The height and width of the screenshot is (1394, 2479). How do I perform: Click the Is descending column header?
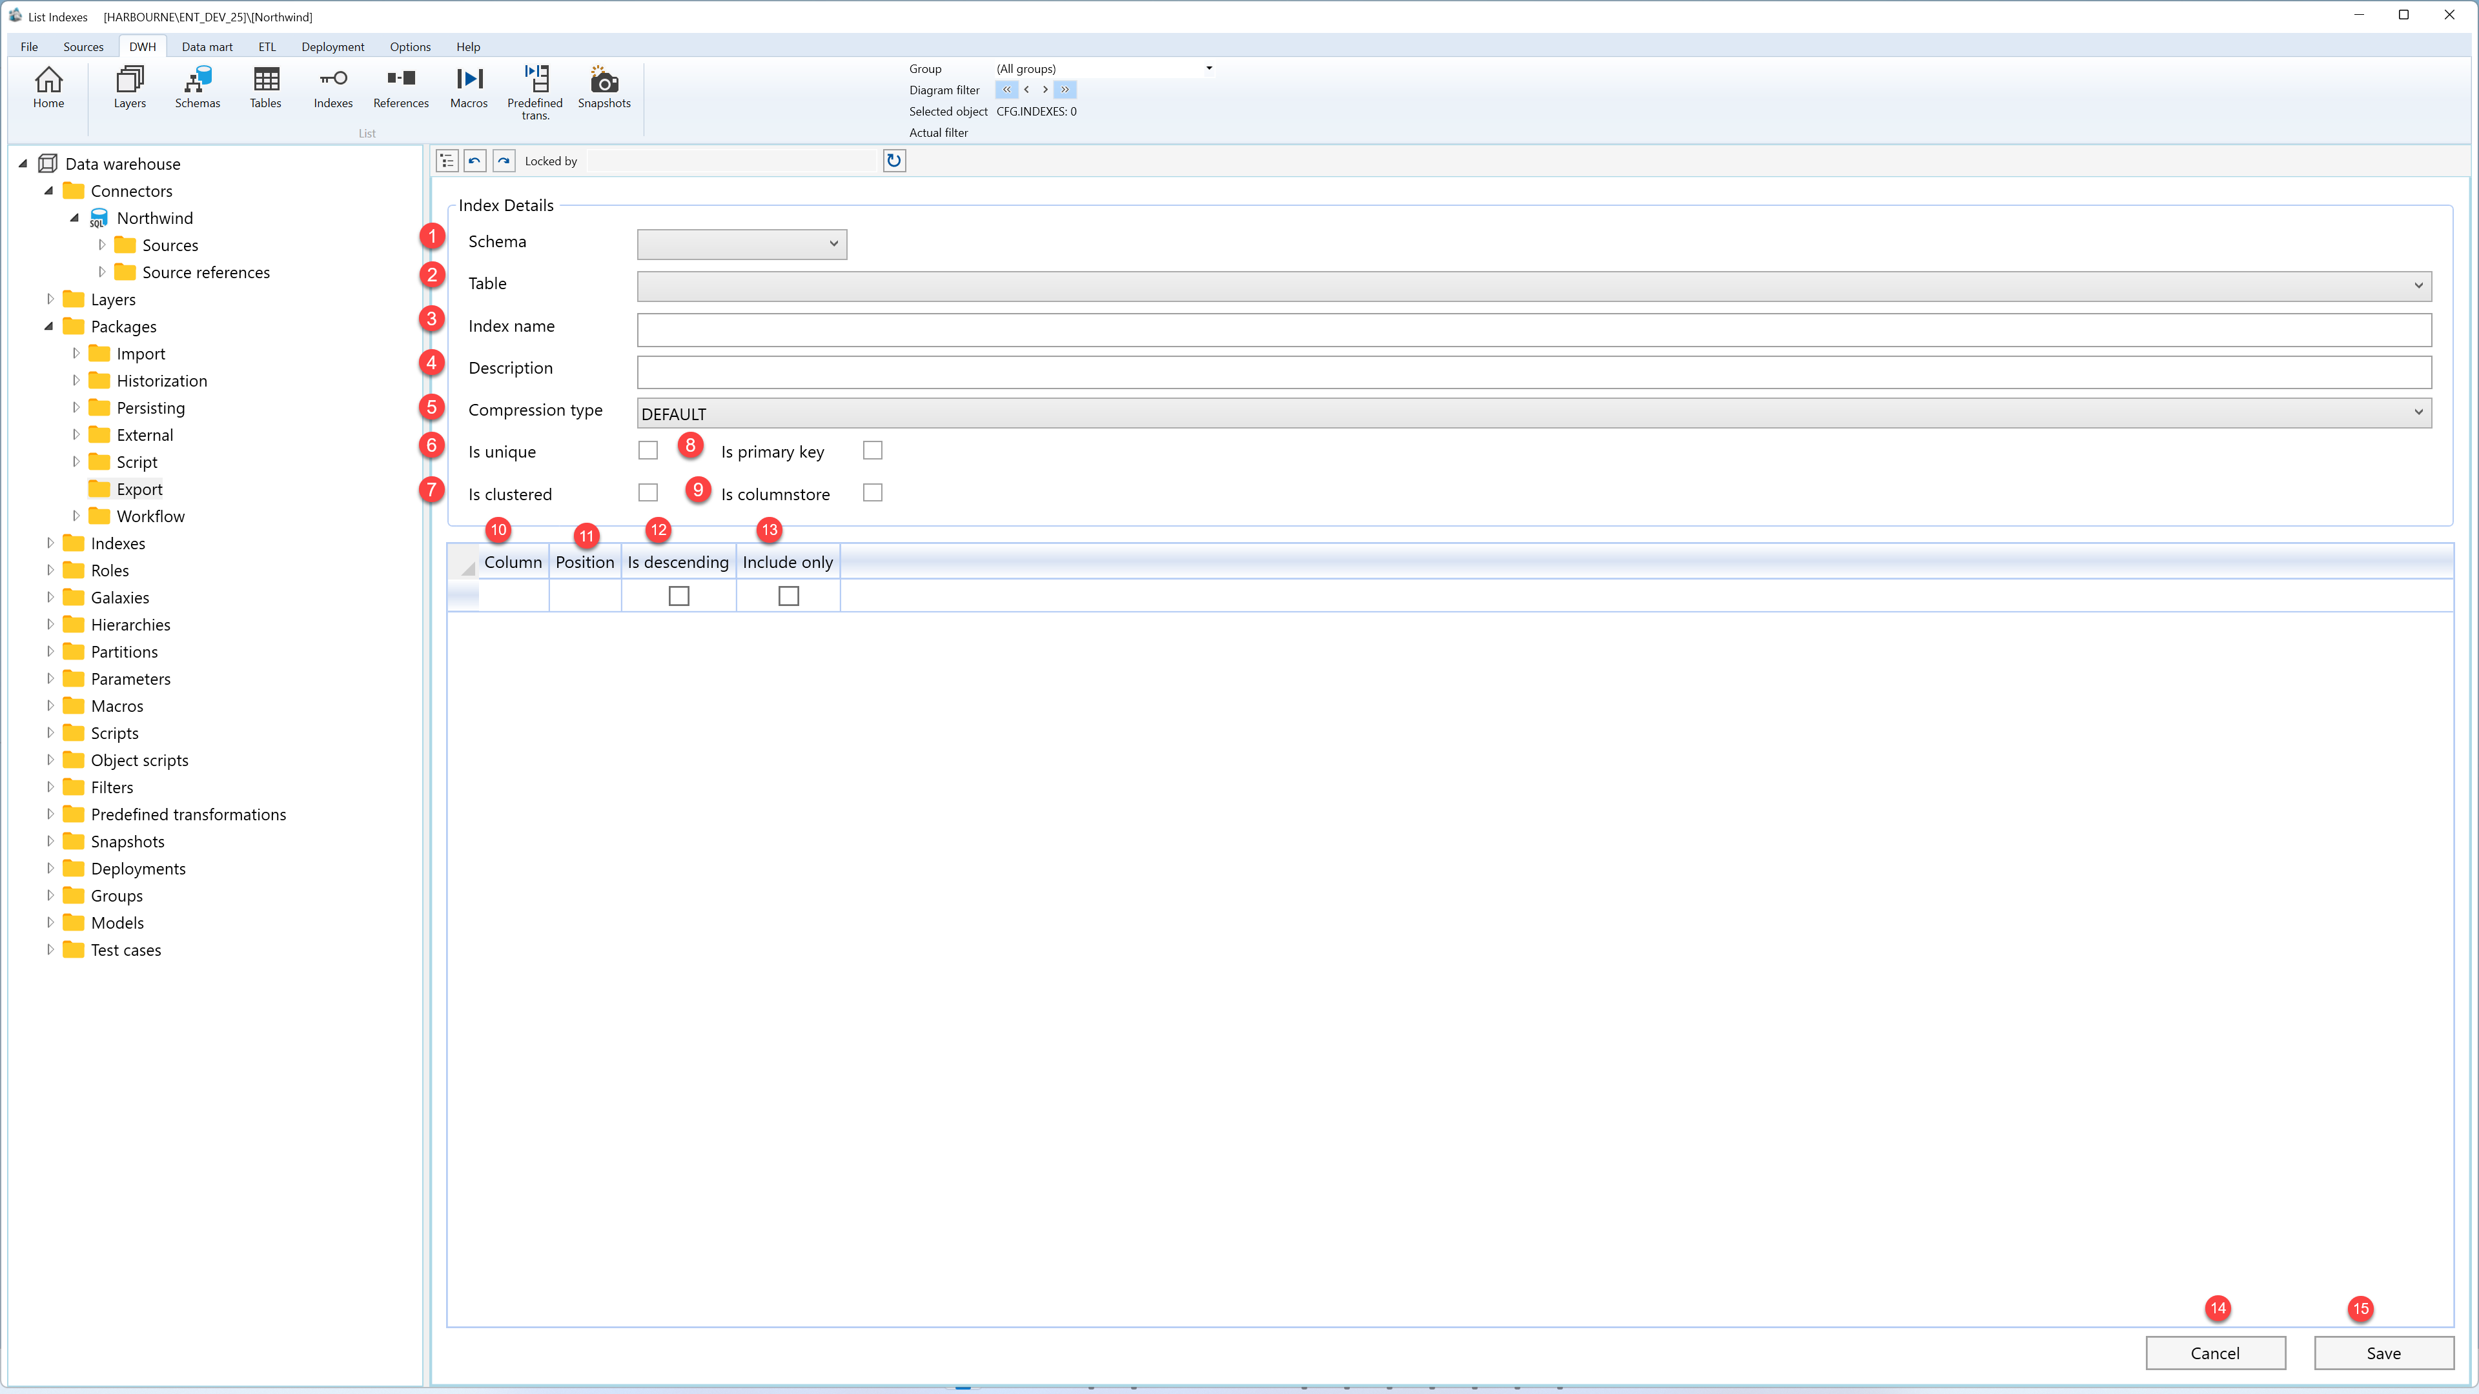(678, 562)
